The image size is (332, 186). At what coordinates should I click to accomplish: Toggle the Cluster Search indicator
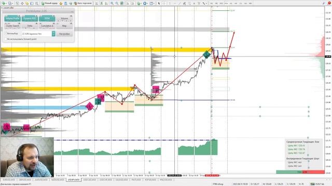click(12, 26)
